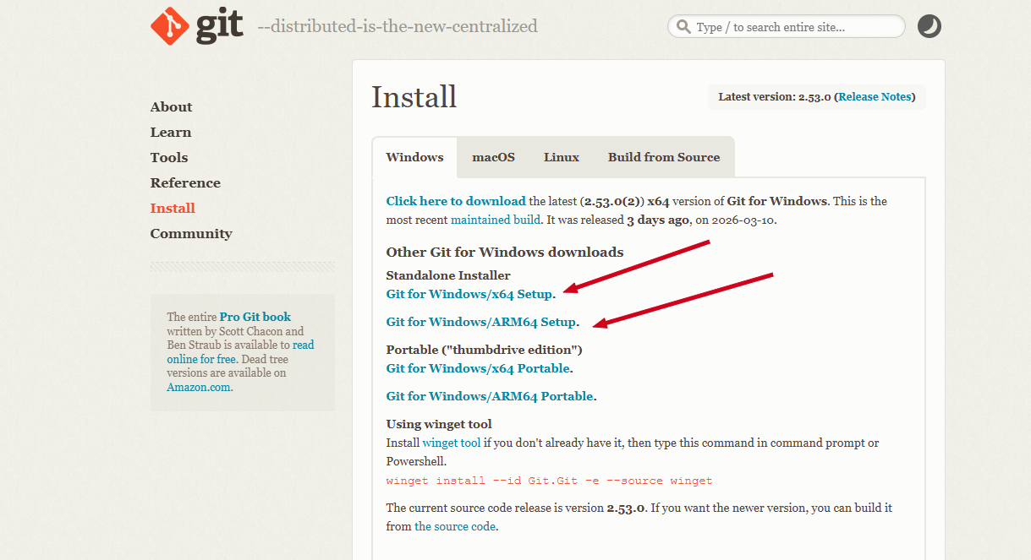Click the 'Click here to download' link
The image size is (1031, 560).
[456, 201]
